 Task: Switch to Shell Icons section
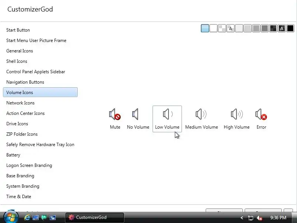click(x=17, y=61)
